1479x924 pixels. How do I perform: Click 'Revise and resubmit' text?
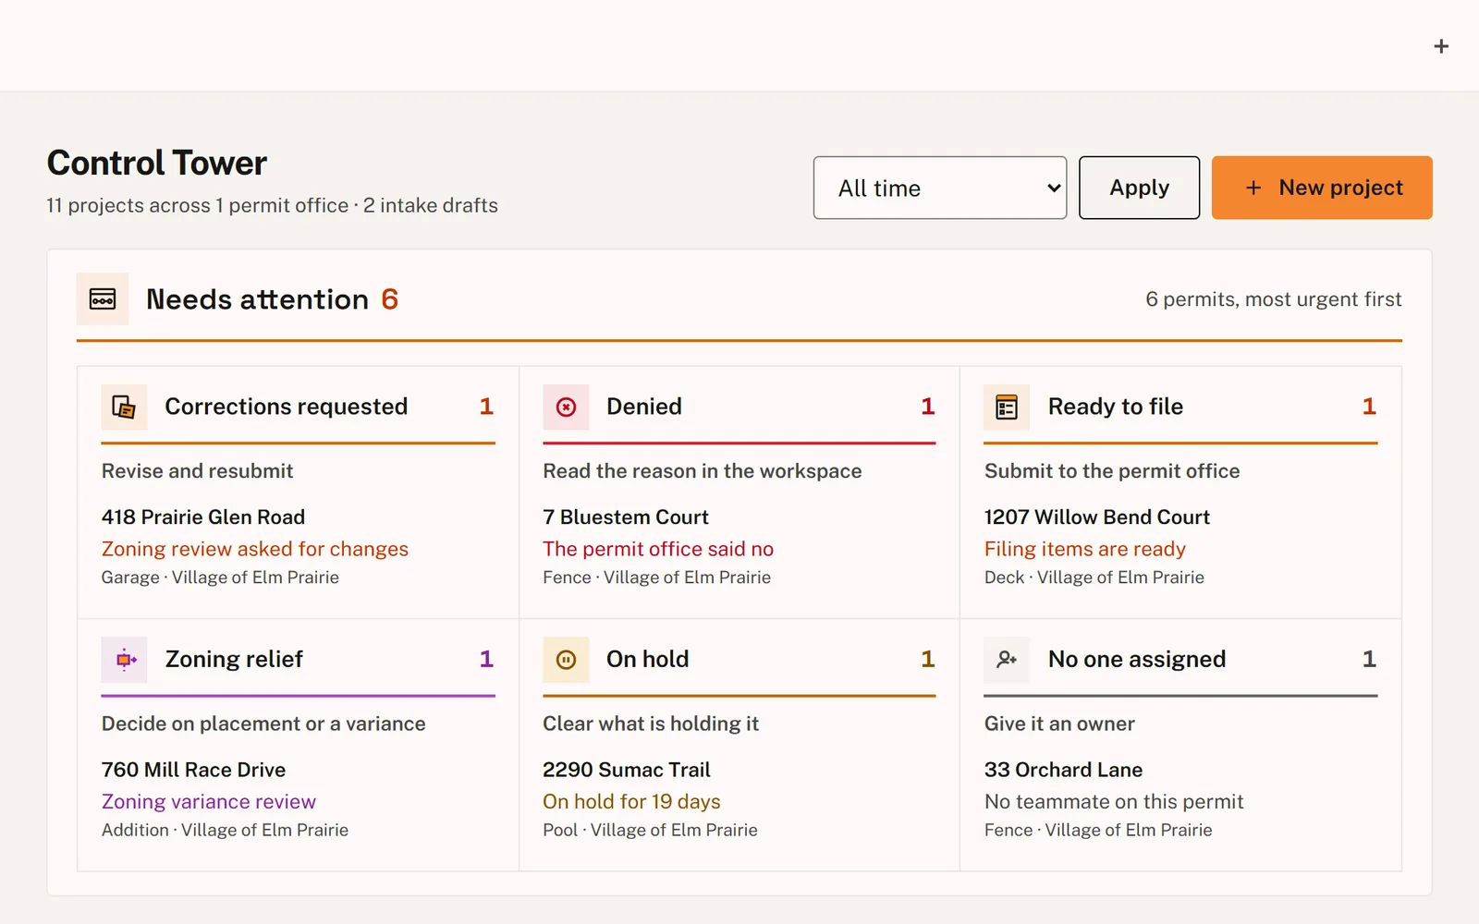point(197,471)
